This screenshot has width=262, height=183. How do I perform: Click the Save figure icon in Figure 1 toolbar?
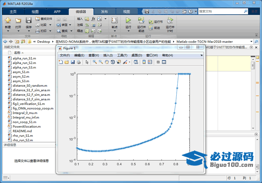click(73, 62)
